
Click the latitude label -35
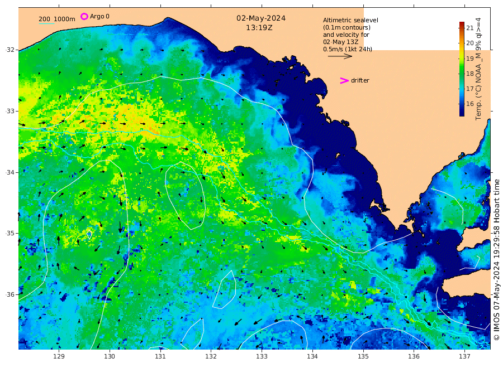10,233
